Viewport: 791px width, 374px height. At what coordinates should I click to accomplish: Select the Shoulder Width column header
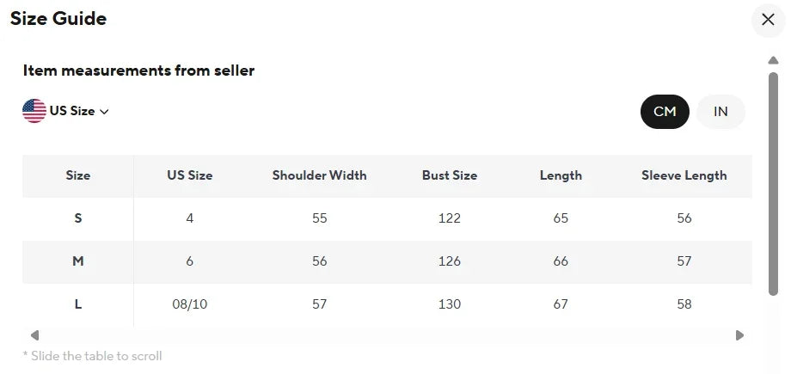319,175
